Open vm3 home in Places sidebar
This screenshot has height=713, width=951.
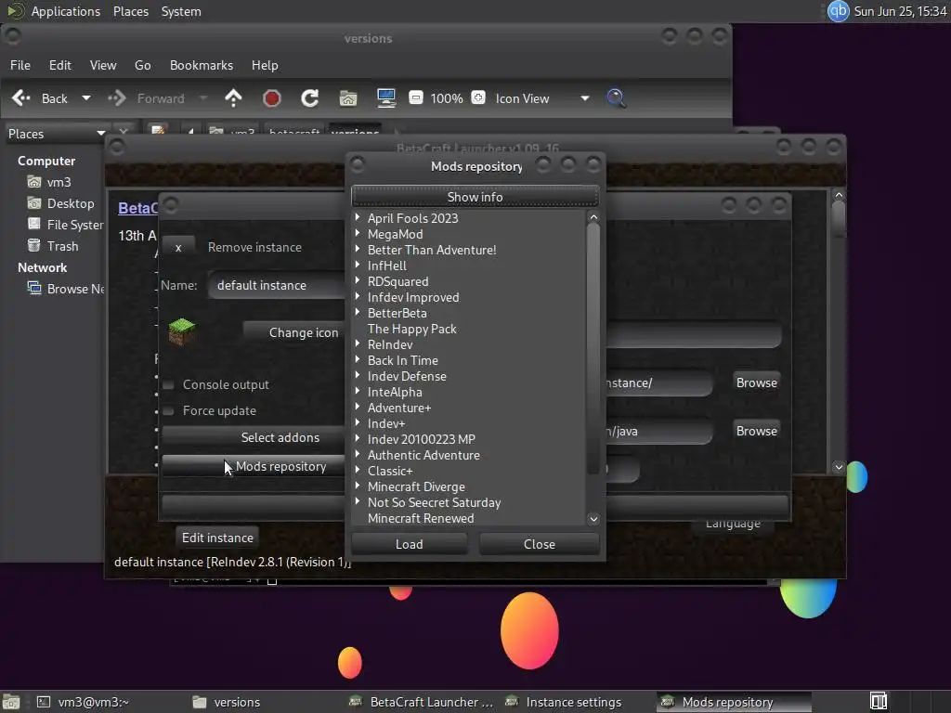pyautogui.click(x=48, y=182)
